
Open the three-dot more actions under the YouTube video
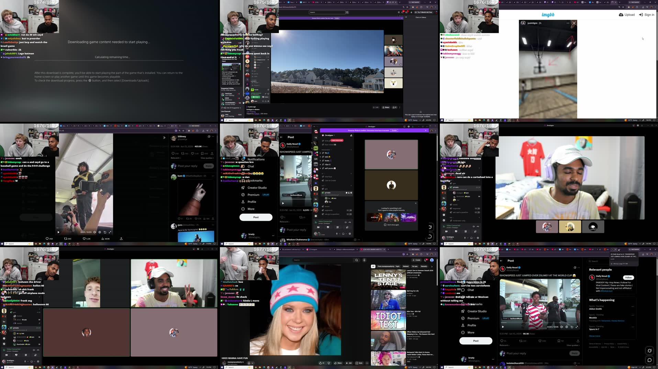click(367, 363)
